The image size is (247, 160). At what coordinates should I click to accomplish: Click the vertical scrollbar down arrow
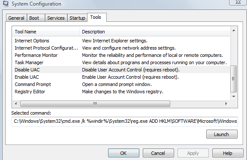pyautogui.click(x=234, y=97)
